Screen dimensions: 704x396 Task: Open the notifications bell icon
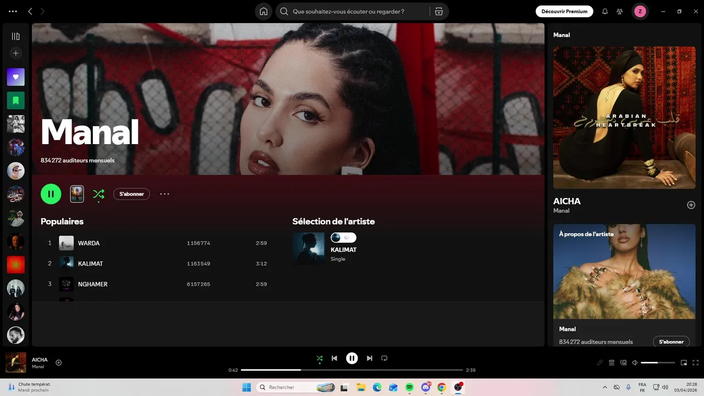point(605,11)
